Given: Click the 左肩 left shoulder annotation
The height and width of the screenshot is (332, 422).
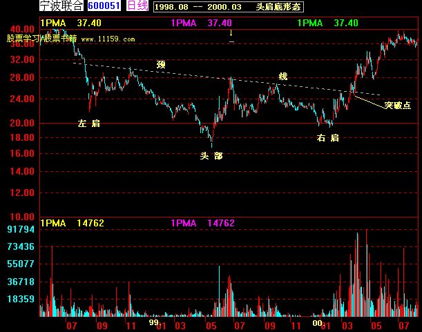Looking at the screenshot, I should (89, 124).
